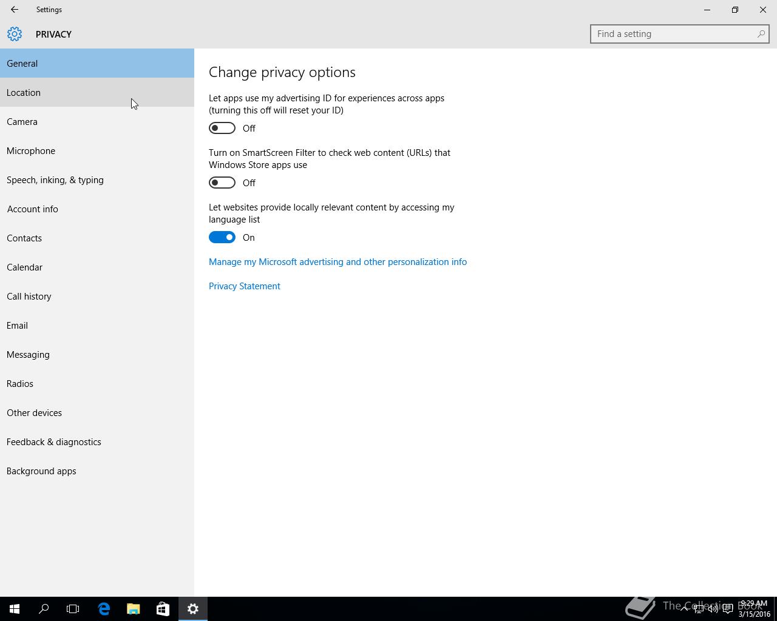Click the volume tray icon
This screenshot has width=777, height=621.
pyautogui.click(x=713, y=609)
